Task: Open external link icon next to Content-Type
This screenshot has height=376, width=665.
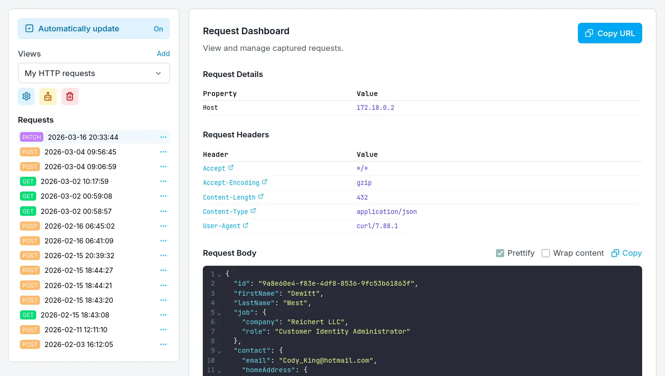Action: 253,211
